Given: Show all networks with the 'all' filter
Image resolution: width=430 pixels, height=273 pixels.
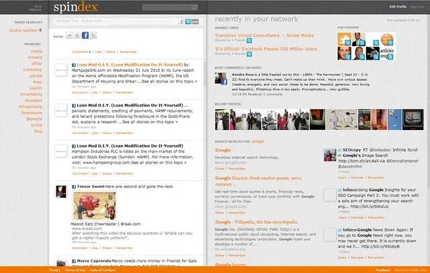Looking at the screenshot, I should coord(69,36).
